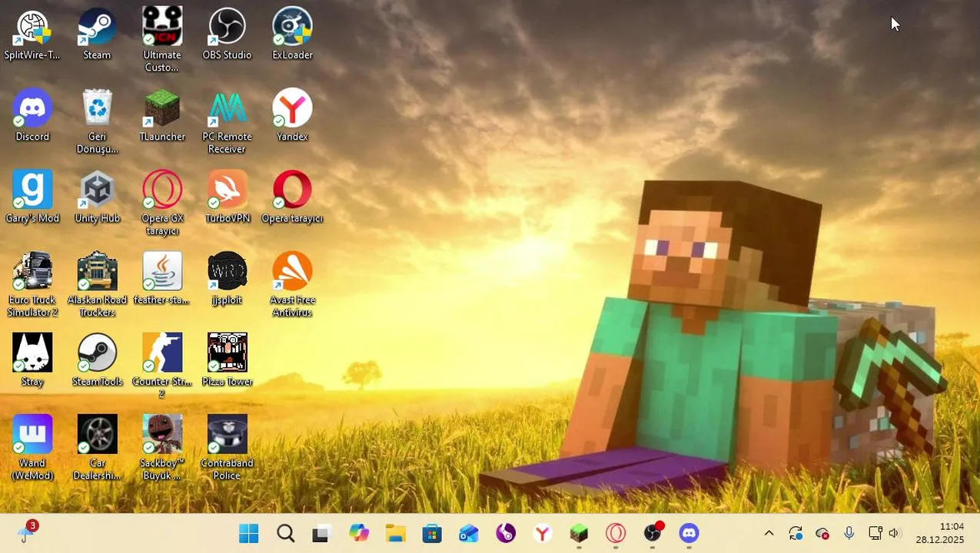Switch to Discord in the taskbar
Screen dimensions: 980x553
tap(689, 533)
